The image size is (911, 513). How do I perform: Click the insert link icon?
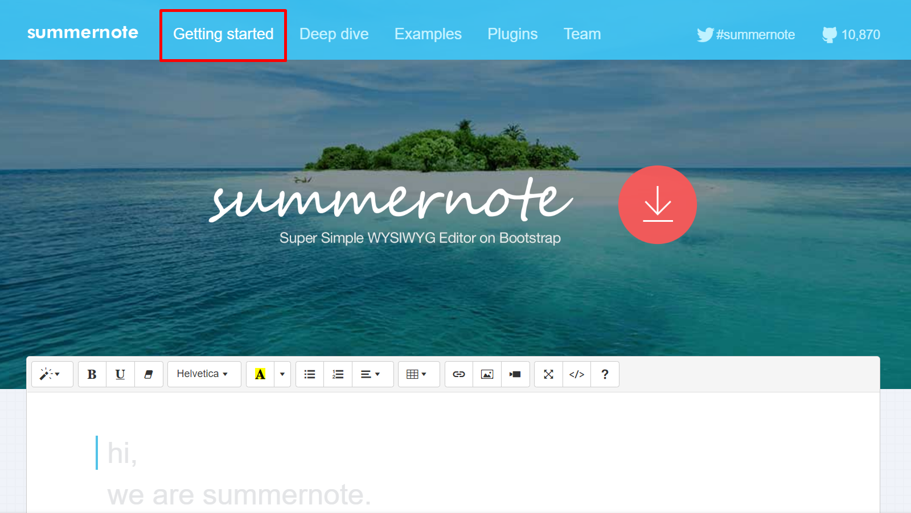tap(459, 374)
